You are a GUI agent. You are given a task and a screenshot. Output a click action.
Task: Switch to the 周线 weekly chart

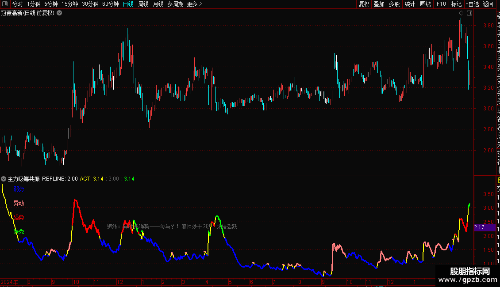(143, 4)
